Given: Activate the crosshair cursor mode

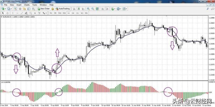Looking at the screenshot, I should tap(8, 13).
